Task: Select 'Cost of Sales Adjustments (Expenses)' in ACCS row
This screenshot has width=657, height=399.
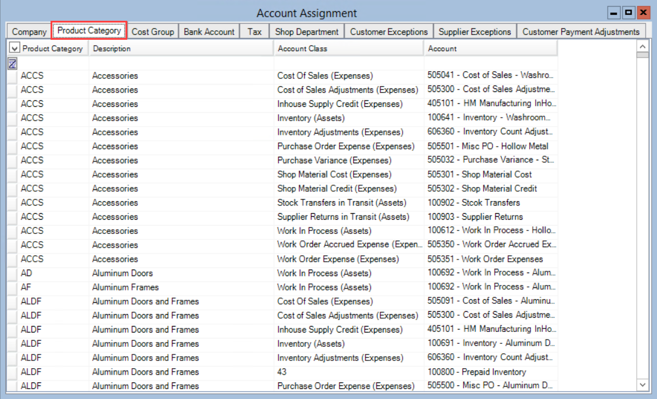Action: tap(348, 90)
